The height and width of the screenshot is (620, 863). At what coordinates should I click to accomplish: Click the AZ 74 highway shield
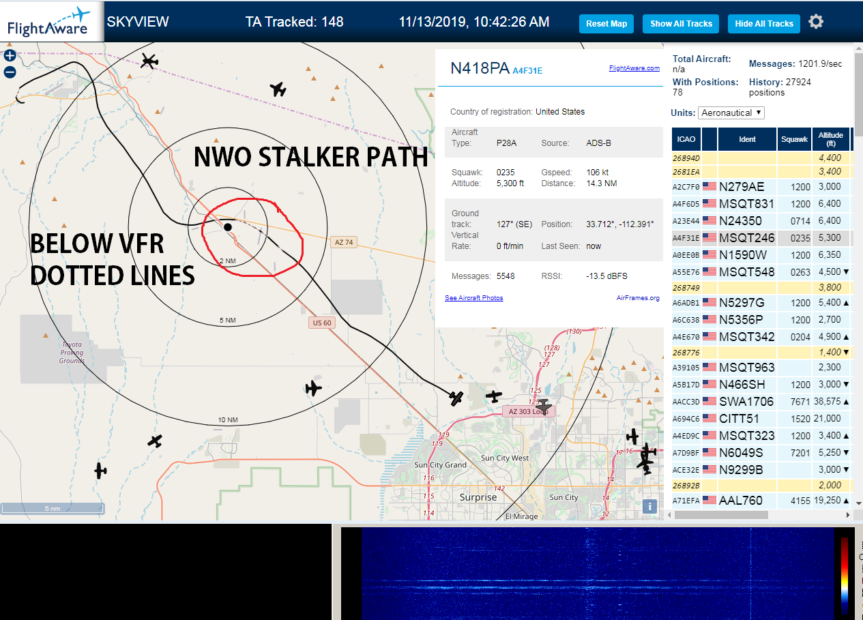click(344, 242)
